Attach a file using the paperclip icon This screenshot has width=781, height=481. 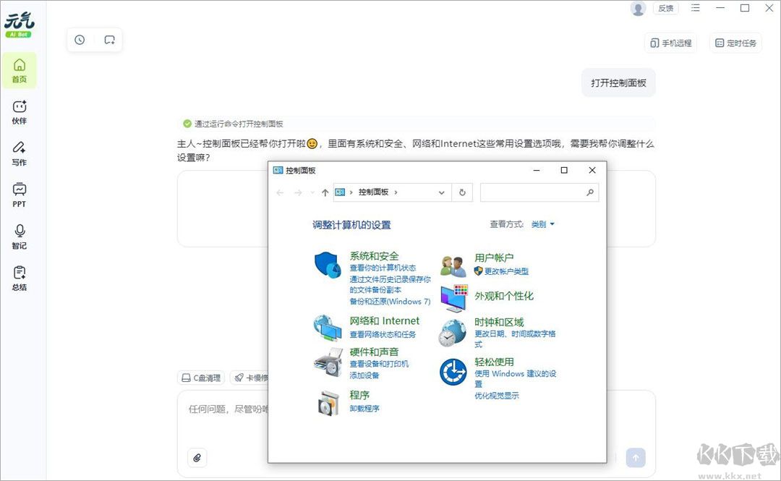point(197,457)
